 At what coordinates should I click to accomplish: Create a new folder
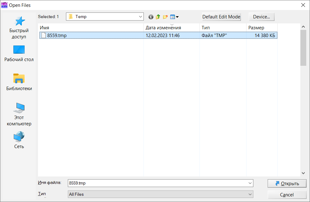pos(165,17)
